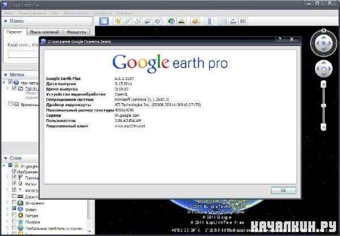
Task: Select the ruler measurement tool
Action: tap(209, 21)
